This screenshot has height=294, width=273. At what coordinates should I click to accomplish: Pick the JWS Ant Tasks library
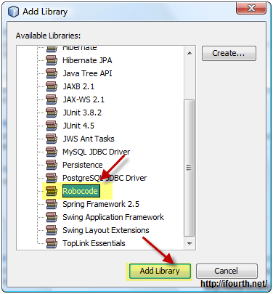pyautogui.click(x=89, y=139)
